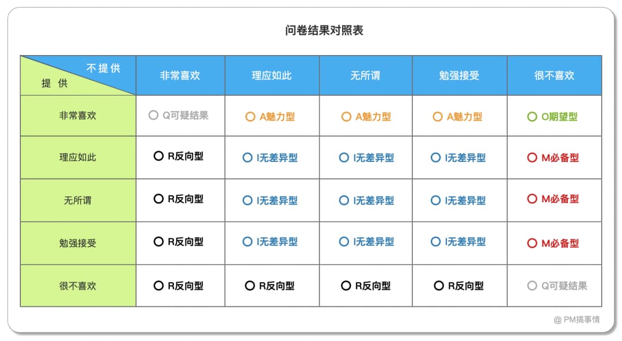Select the M必备型 option in 无所谓 row

coord(532,199)
